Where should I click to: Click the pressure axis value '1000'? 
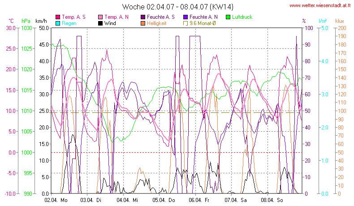pos(26,153)
